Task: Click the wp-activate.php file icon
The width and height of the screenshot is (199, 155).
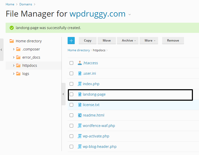Action: [x=80, y=136]
